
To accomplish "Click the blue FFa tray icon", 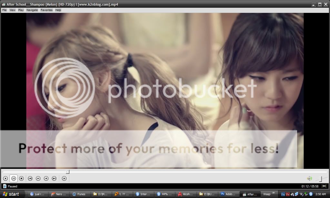I will tap(283, 194).
